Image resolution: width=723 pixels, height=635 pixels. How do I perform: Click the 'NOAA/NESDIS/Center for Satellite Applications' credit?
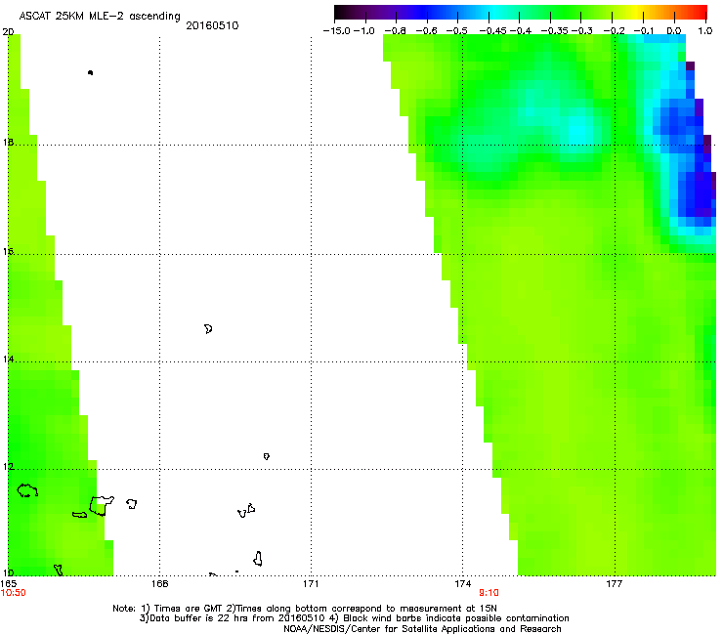(x=422, y=629)
